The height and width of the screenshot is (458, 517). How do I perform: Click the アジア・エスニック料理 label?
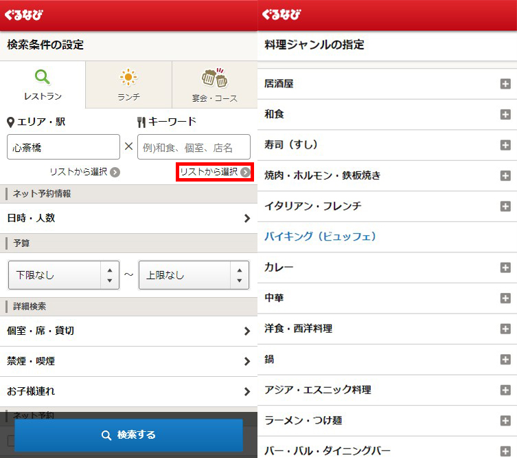[318, 390]
